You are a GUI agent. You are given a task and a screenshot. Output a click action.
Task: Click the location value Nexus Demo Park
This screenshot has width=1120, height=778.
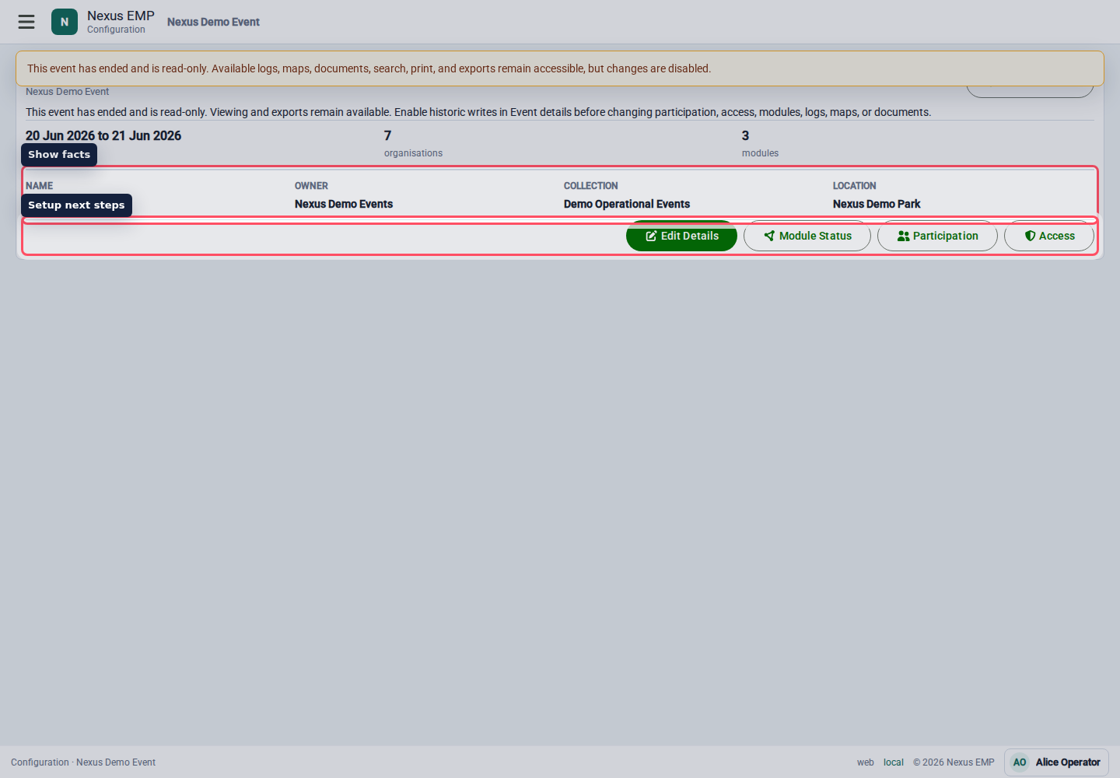(x=877, y=204)
